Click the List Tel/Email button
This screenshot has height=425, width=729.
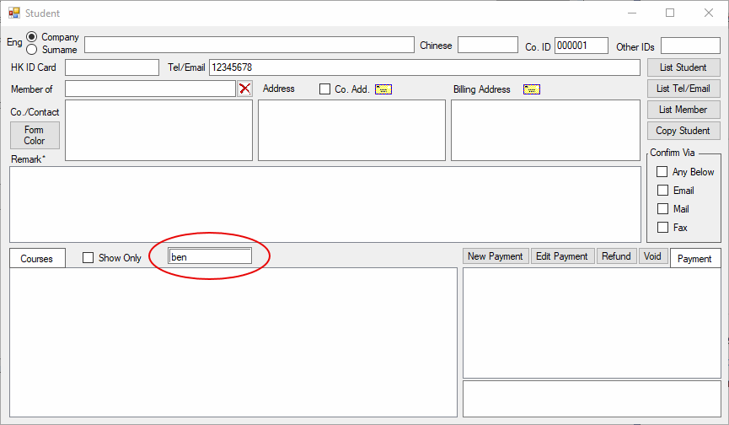point(683,89)
